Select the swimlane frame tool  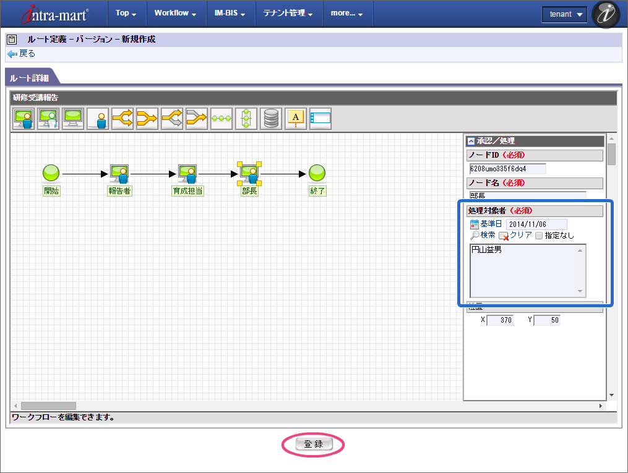(320, 119)
